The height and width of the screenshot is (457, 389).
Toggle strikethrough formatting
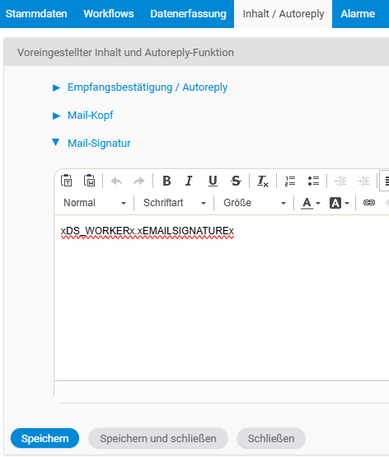[x=236, y=181]
